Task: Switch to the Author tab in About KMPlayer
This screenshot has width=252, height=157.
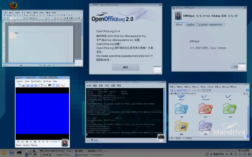Action: (191, 25)
